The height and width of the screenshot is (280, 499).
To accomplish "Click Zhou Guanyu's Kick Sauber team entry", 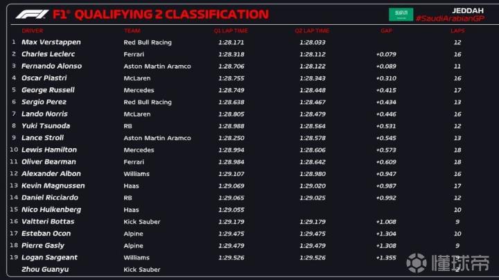I will tap(141, 269).
